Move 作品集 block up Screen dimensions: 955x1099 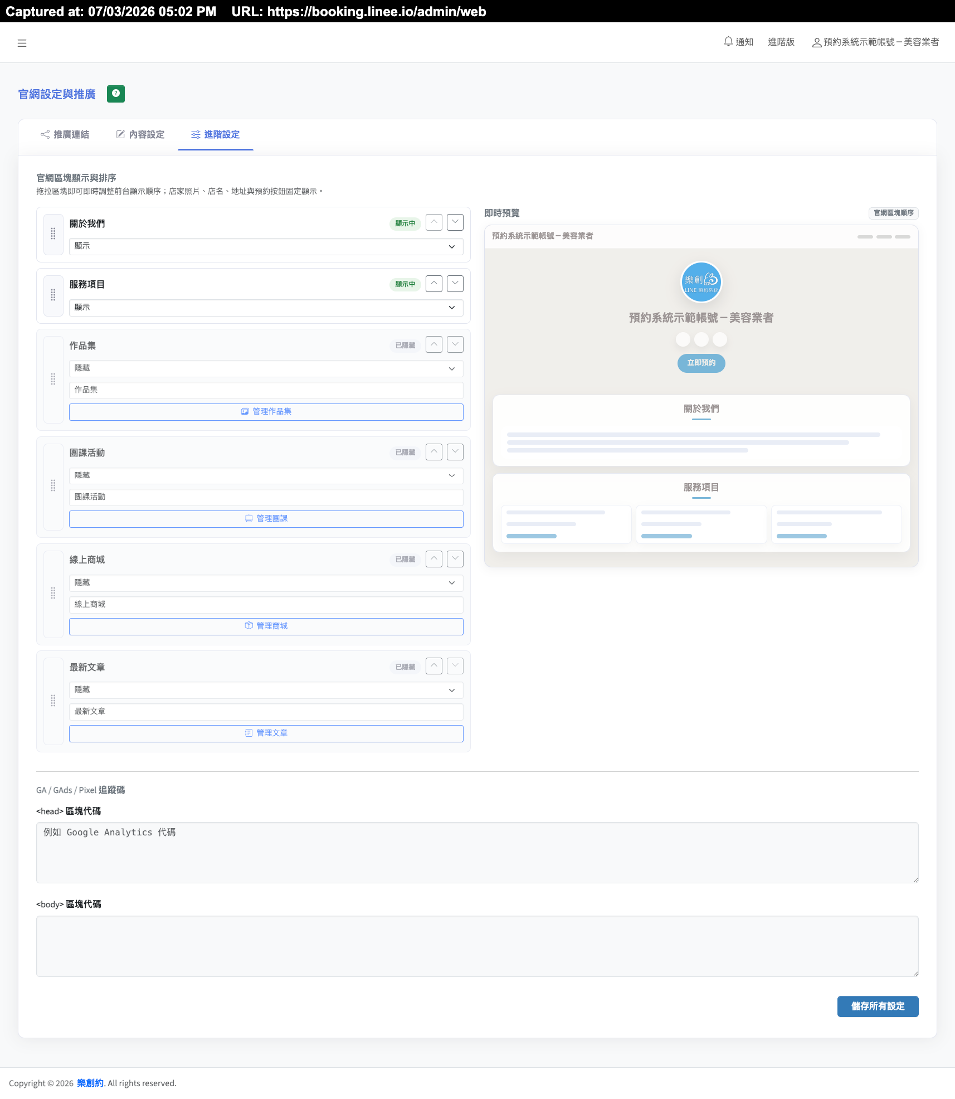(434, 344)
